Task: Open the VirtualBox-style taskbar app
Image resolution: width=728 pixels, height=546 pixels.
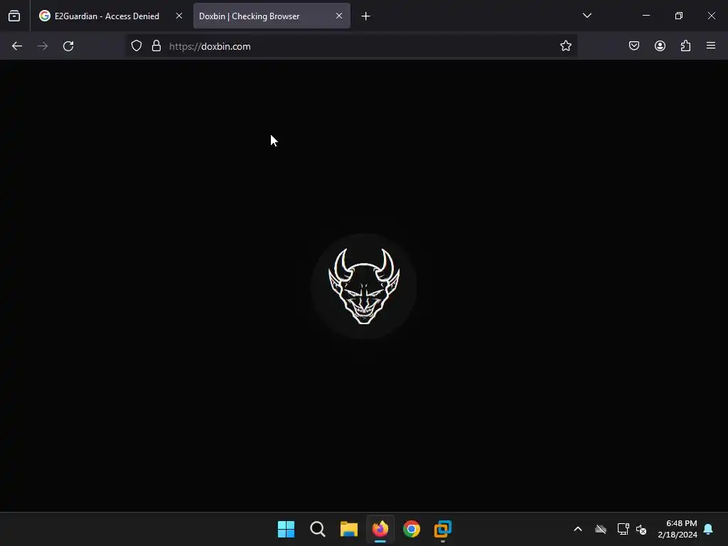Action: coord(443,529)
